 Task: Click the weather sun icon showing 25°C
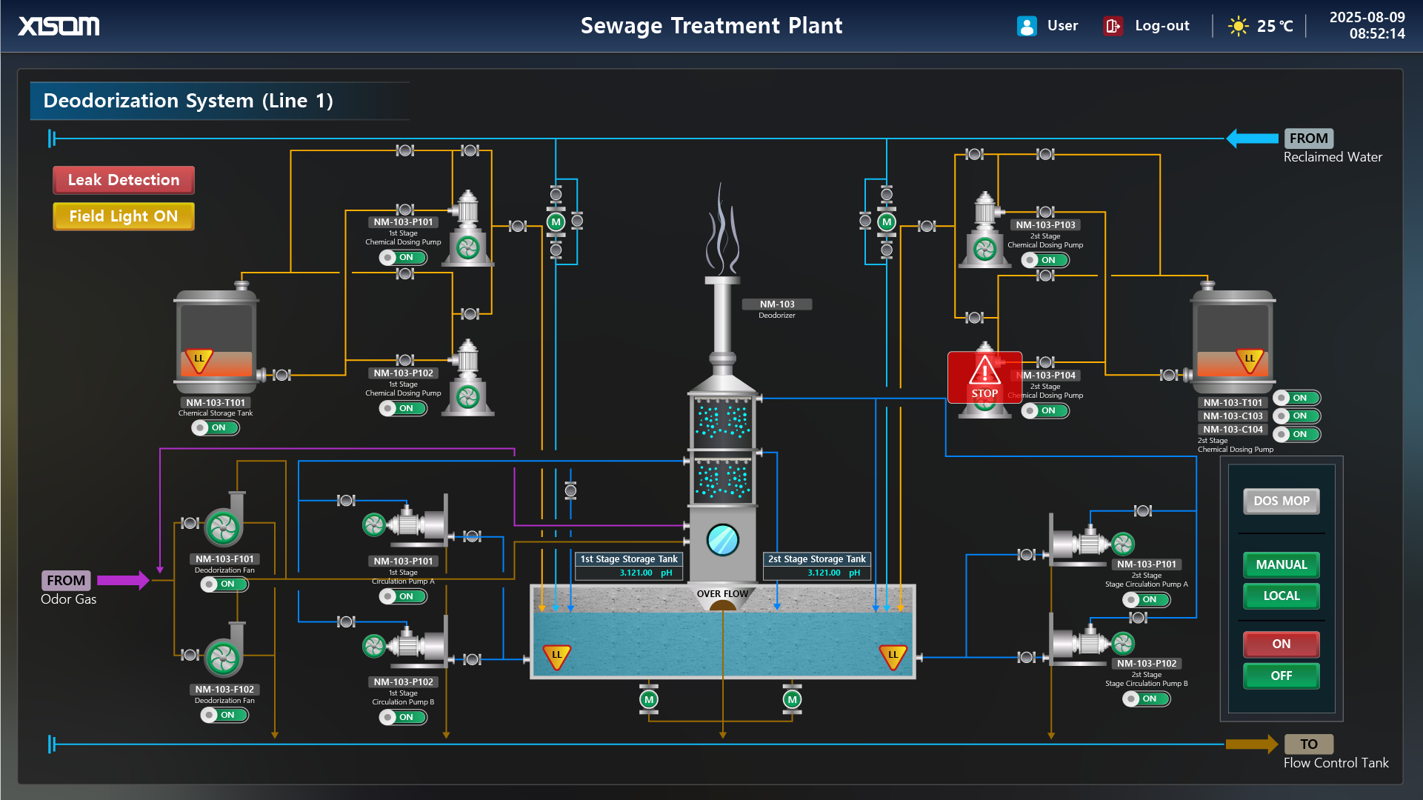(1238, 25)
